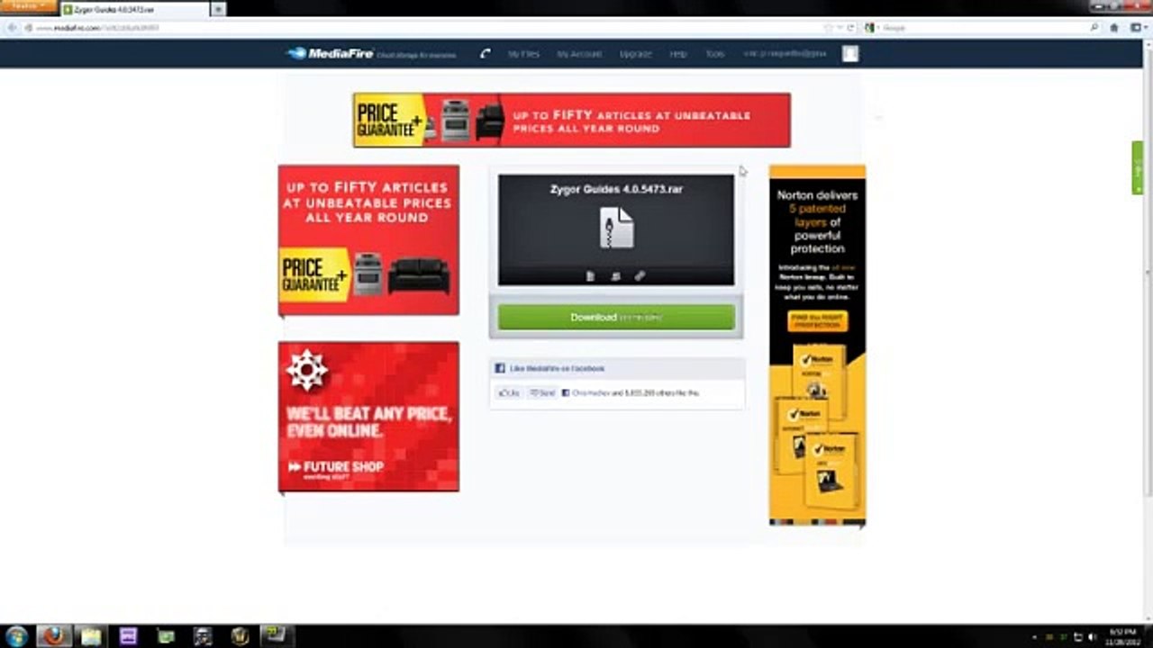Open the Norton protection banner ad
The width and height of the screenshot is (1153, 648).
pos(817,345)
